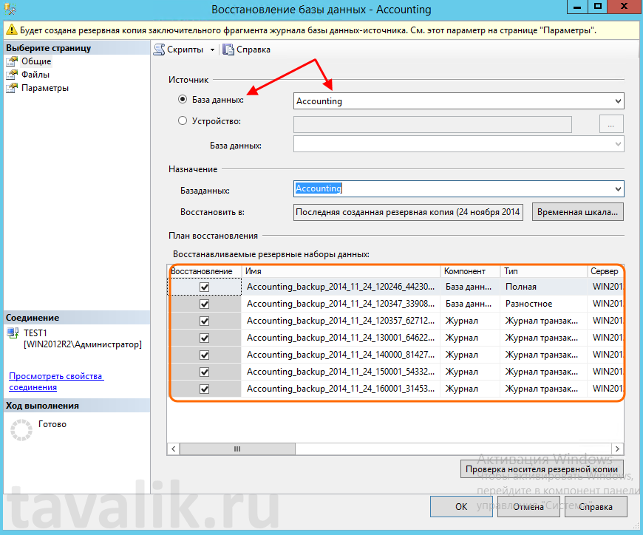Toggle checkbox for backup 140000_81427

pyautogui.click(x=204, y=355)
